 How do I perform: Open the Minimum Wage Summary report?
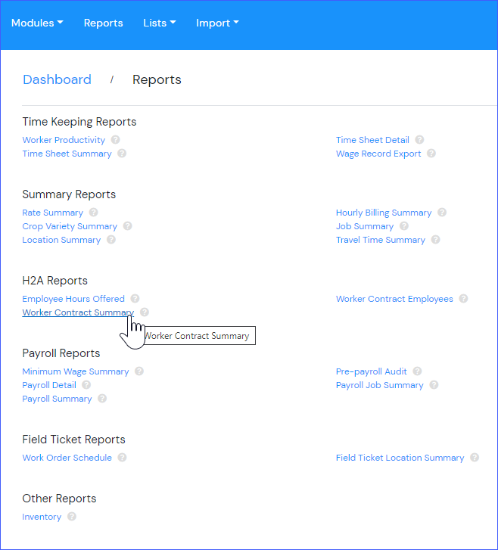pyautogui.click(x=76, y=371)
